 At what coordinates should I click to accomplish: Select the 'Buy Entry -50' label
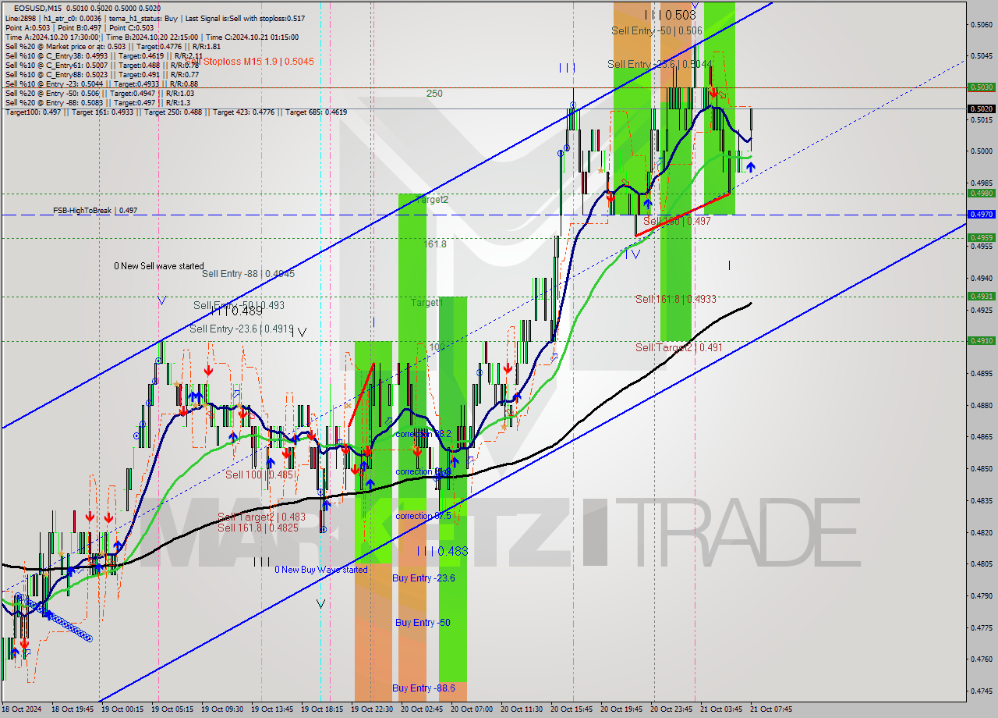click(x=422, y=623)
